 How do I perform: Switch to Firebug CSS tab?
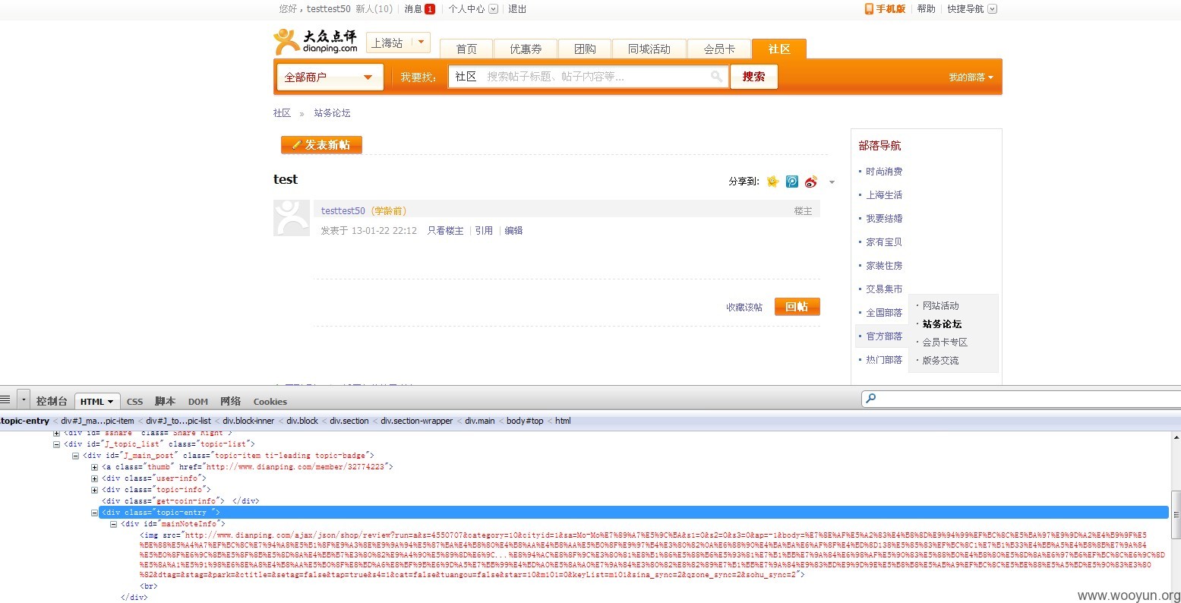point(134,402)
